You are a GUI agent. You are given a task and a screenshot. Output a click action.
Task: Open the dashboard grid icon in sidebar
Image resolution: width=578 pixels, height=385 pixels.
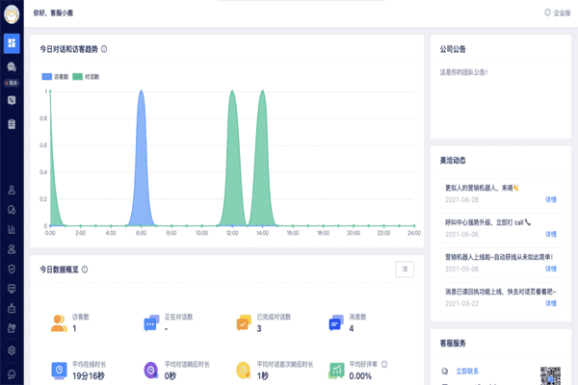tap(12, 43)
